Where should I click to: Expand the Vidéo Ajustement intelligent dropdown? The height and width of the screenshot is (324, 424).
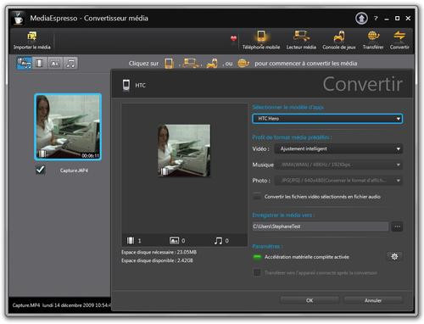pos(338,148)
